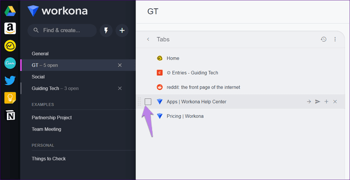Close the Guiding Tech workspace
350x180 pixels.
(120, 88)
